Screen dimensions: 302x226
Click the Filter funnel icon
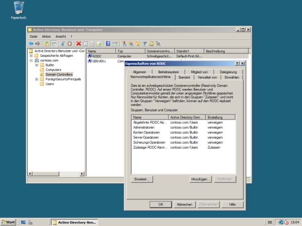[144, 44]
